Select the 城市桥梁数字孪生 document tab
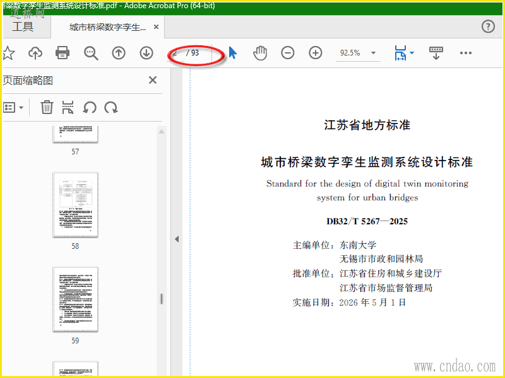505x378 pixels. point(107,27)
